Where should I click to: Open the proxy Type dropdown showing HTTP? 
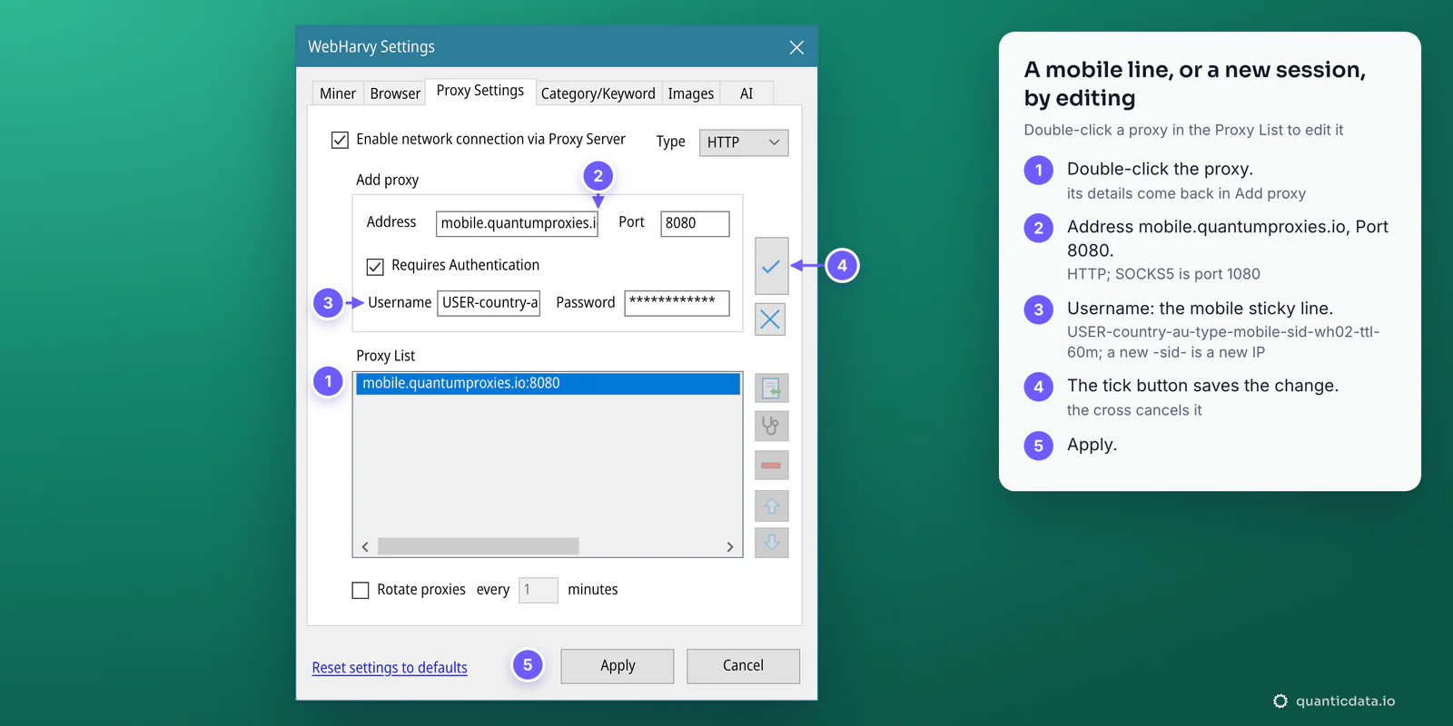744,142
